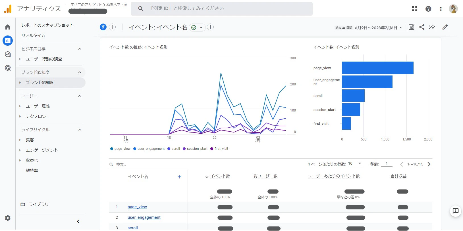The image size is (463, 231).
Task: Open the 維持率 report
Action: [32, 171]
